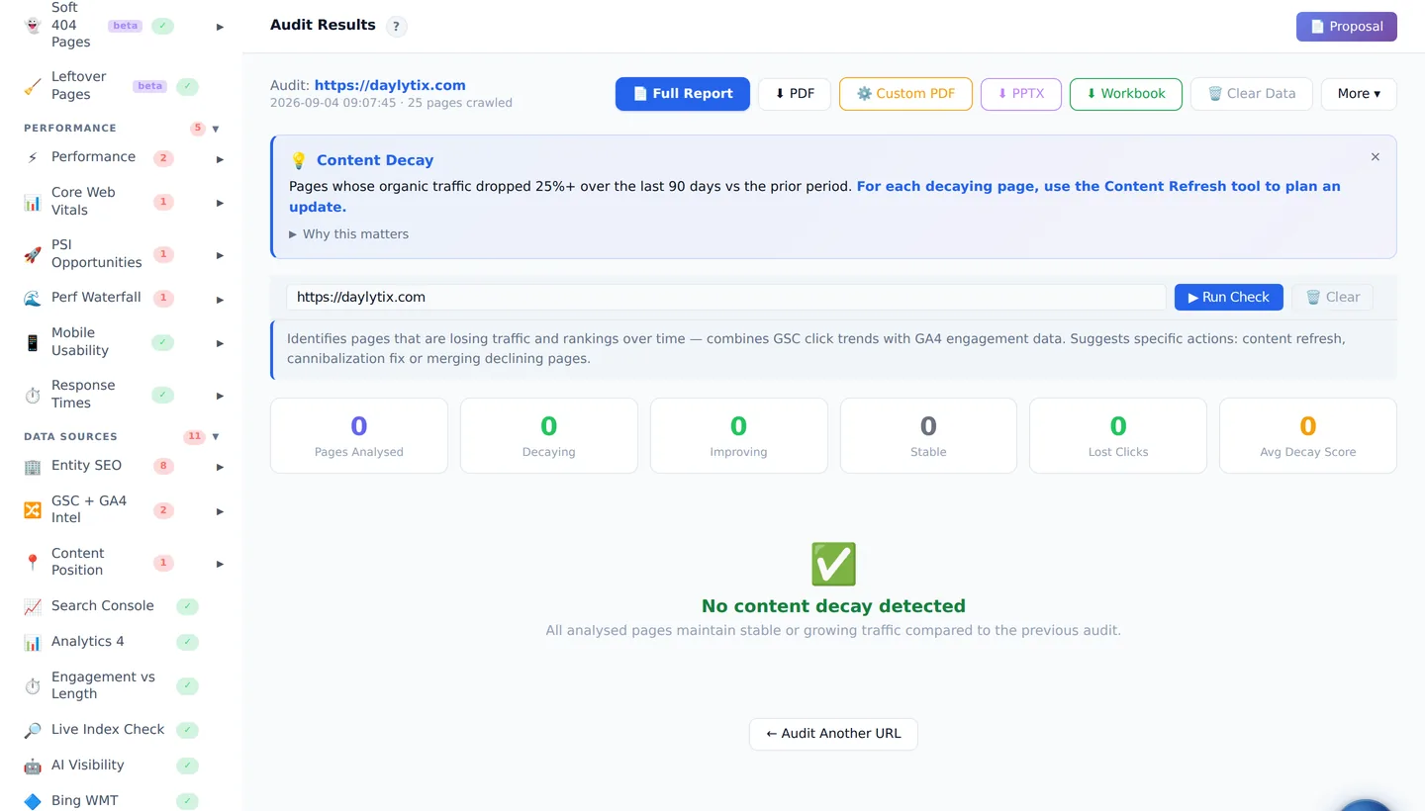Image resolution: width=1425 pixels, height=811 pixels.
Task: Expand the Mobile Usability submenu arrow
Action: 220,343
